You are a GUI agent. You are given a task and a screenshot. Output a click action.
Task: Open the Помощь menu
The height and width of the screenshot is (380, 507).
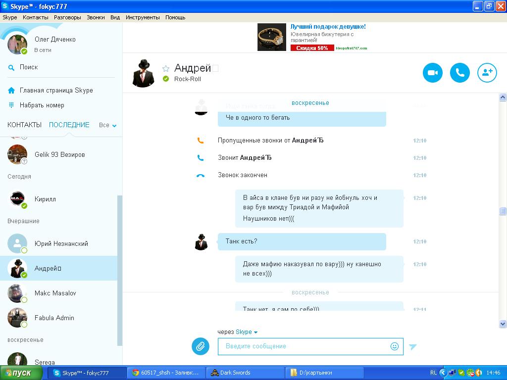coord(175,17)
